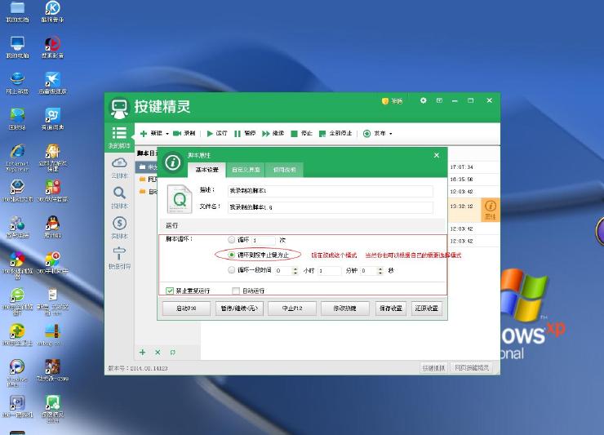Click the 网页按键精灵 button in status bar
604x435 pixels.
472,368
